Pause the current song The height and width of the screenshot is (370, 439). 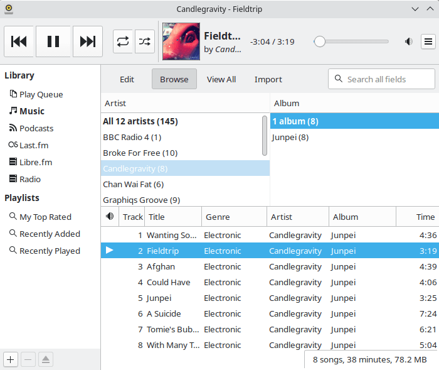(x=53, y=41)
